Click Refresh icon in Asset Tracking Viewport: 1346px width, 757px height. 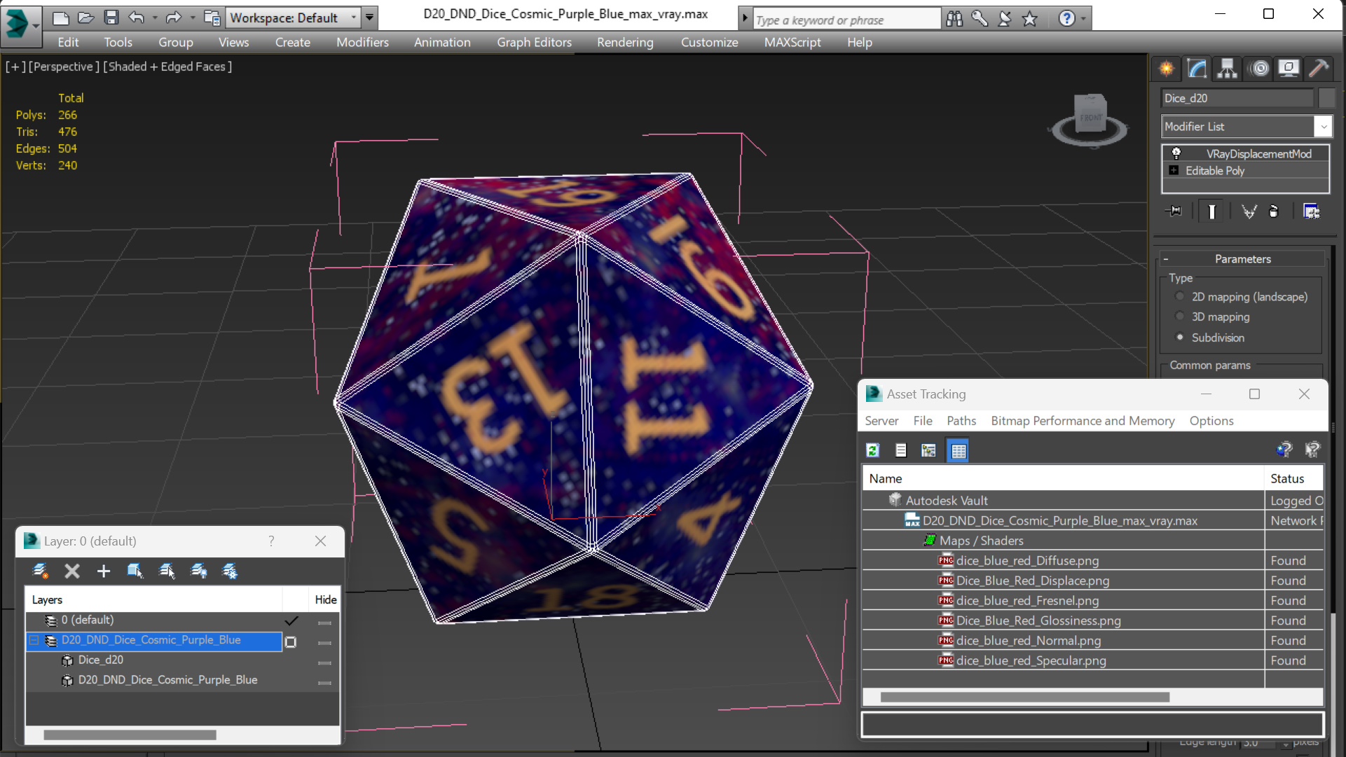pyautogui.click(x=873, y=450)
